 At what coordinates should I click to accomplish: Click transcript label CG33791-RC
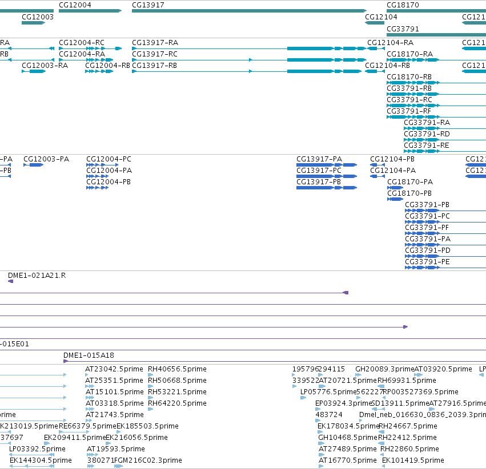pyautogui.click(x=409, y=100)
